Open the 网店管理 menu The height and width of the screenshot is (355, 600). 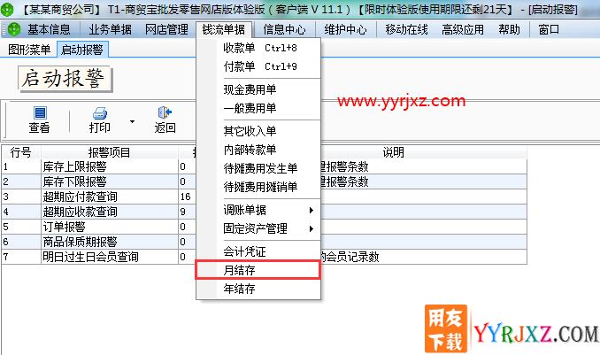(166, 29)
